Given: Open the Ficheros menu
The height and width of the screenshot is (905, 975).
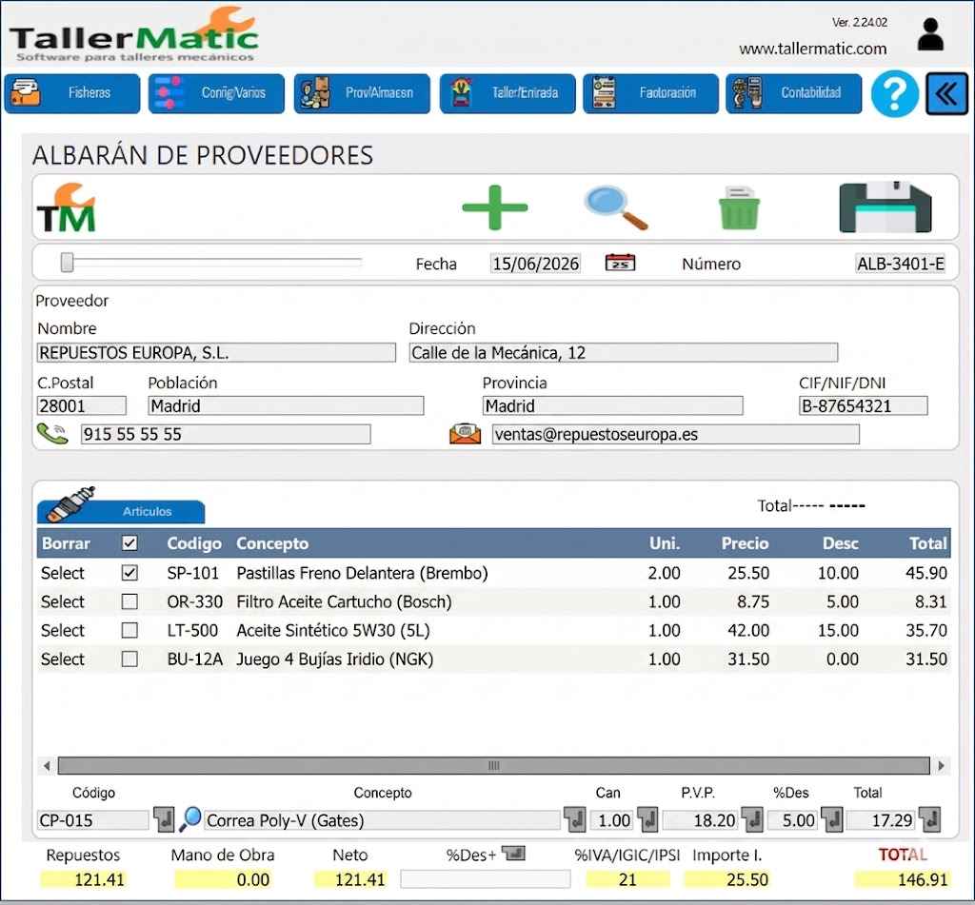Looking at the screenshot, I should point(72,93).
